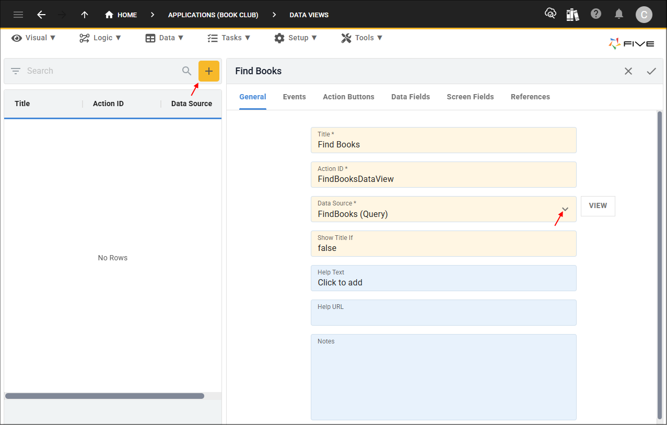
Task: Expand the Tools menu dropdown
Action: click(361, 38)
